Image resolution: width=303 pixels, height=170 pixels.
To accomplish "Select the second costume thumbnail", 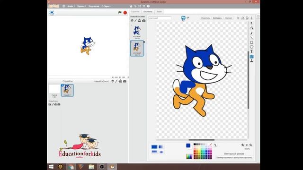I will 137,48.
